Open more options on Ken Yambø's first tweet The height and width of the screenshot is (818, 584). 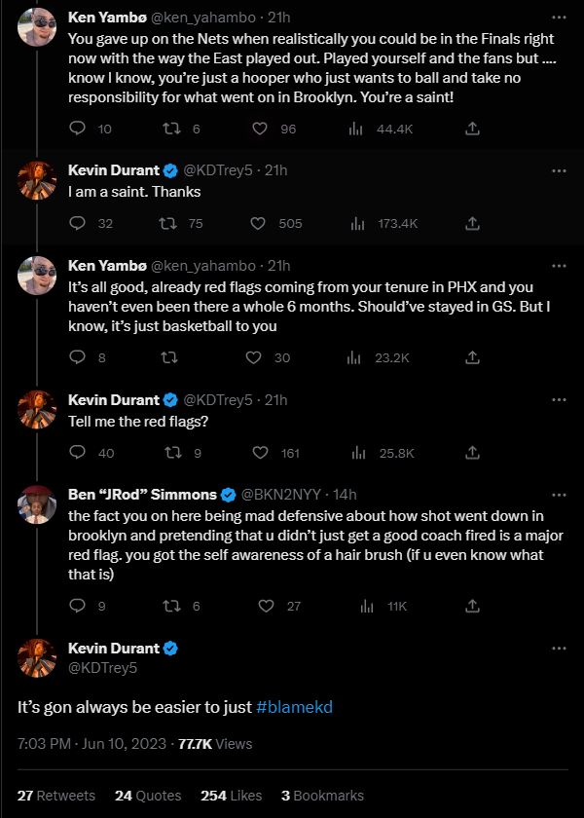click(560, 15)
